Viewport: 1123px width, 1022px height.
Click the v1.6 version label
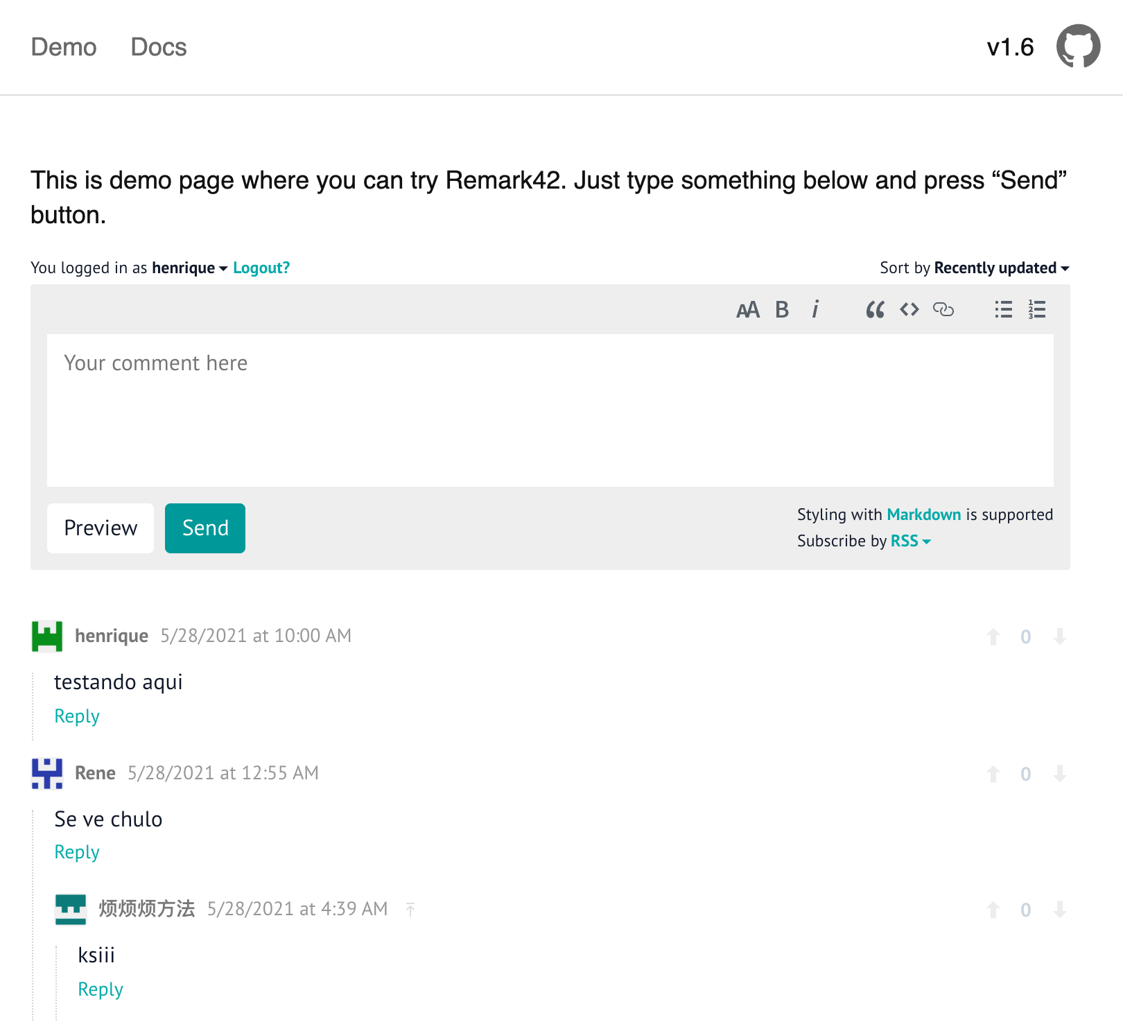click(1010, 47)
